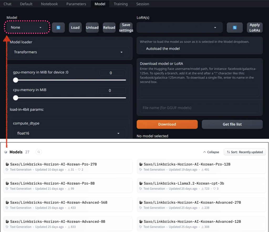Click the GGUF file name input field

point(200,107)
